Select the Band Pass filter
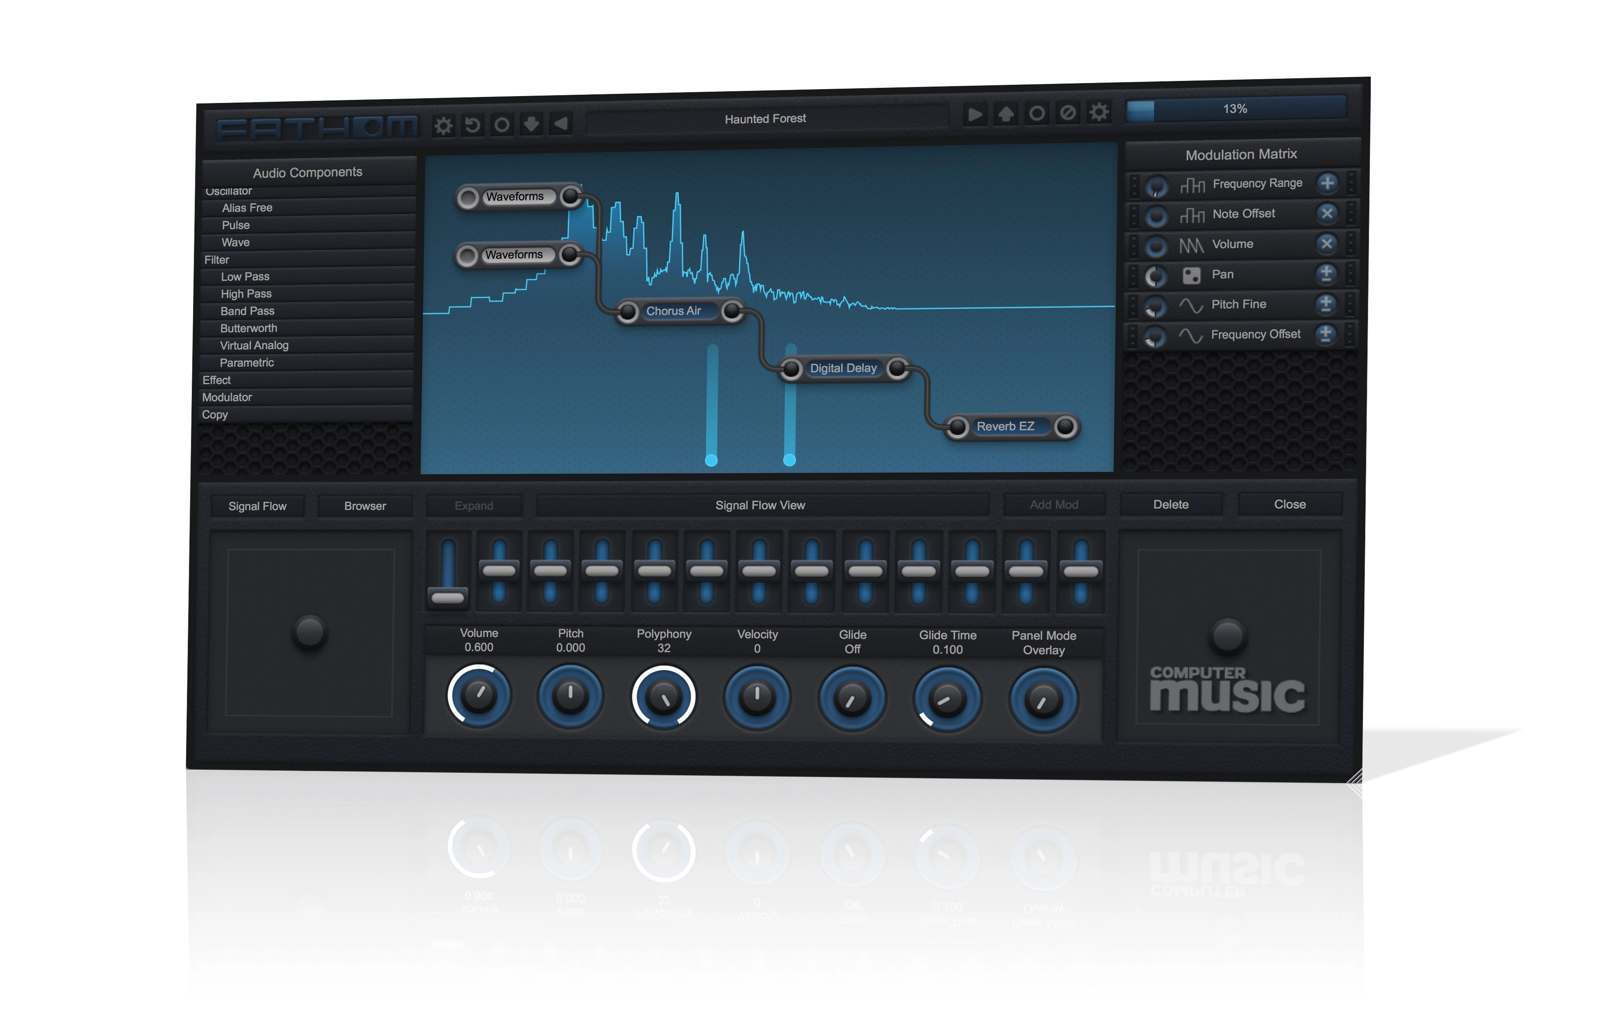The height and width of the screenshot is (1013, 1618). 308,311
